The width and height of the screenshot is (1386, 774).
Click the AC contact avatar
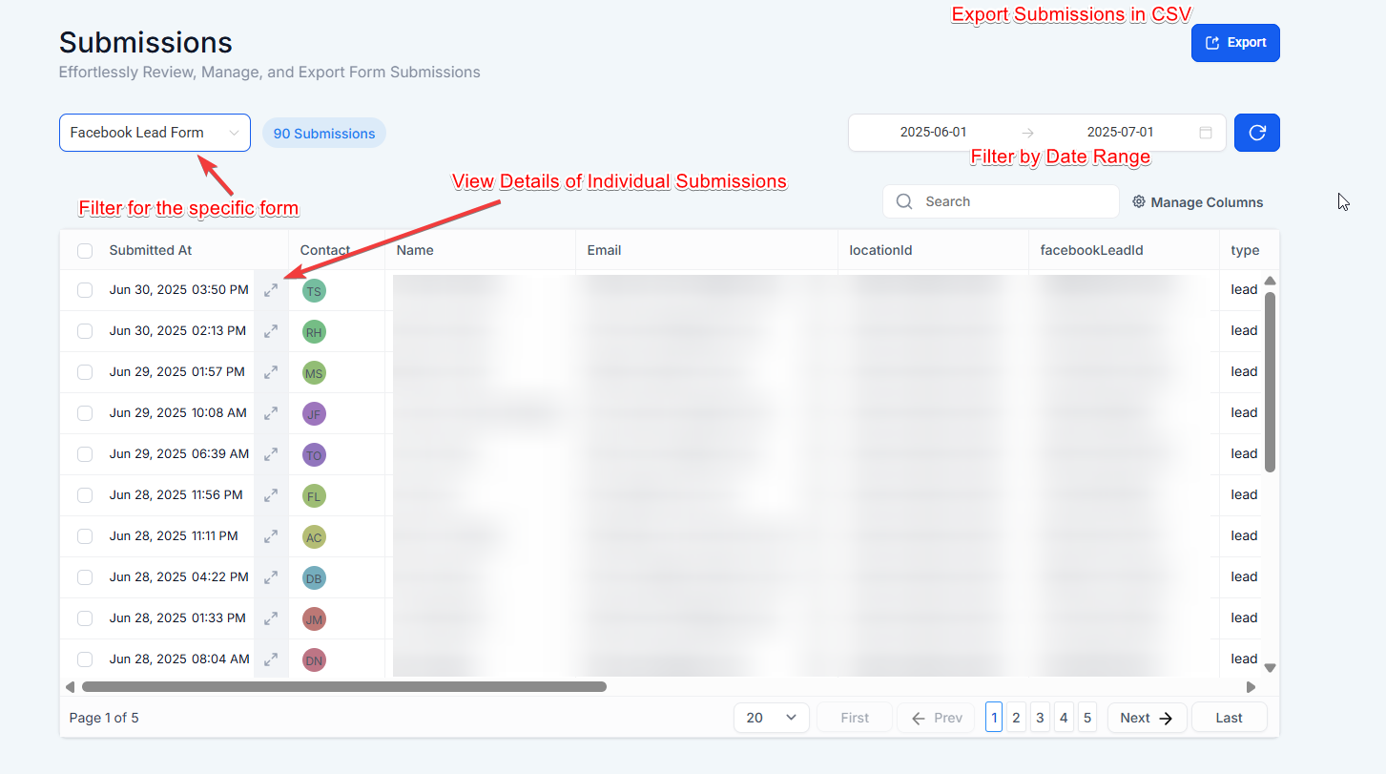click(314, 537)
